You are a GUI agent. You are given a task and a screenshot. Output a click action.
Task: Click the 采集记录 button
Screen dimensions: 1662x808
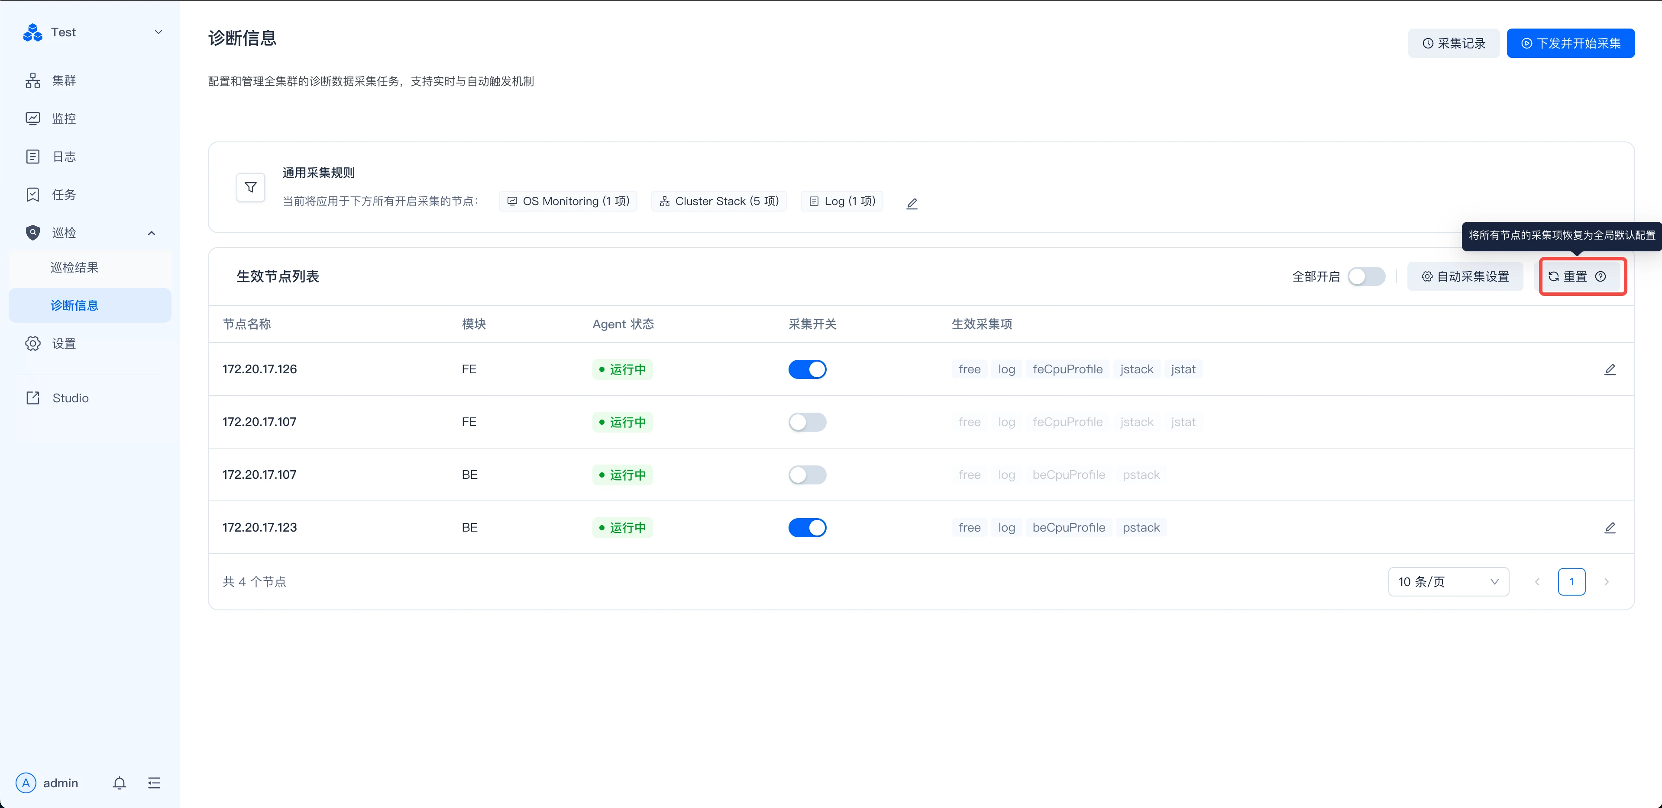pos(1454,43)
